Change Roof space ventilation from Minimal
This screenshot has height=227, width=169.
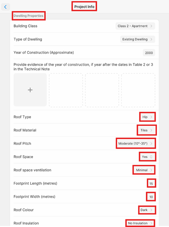click(x=144, y=170)
